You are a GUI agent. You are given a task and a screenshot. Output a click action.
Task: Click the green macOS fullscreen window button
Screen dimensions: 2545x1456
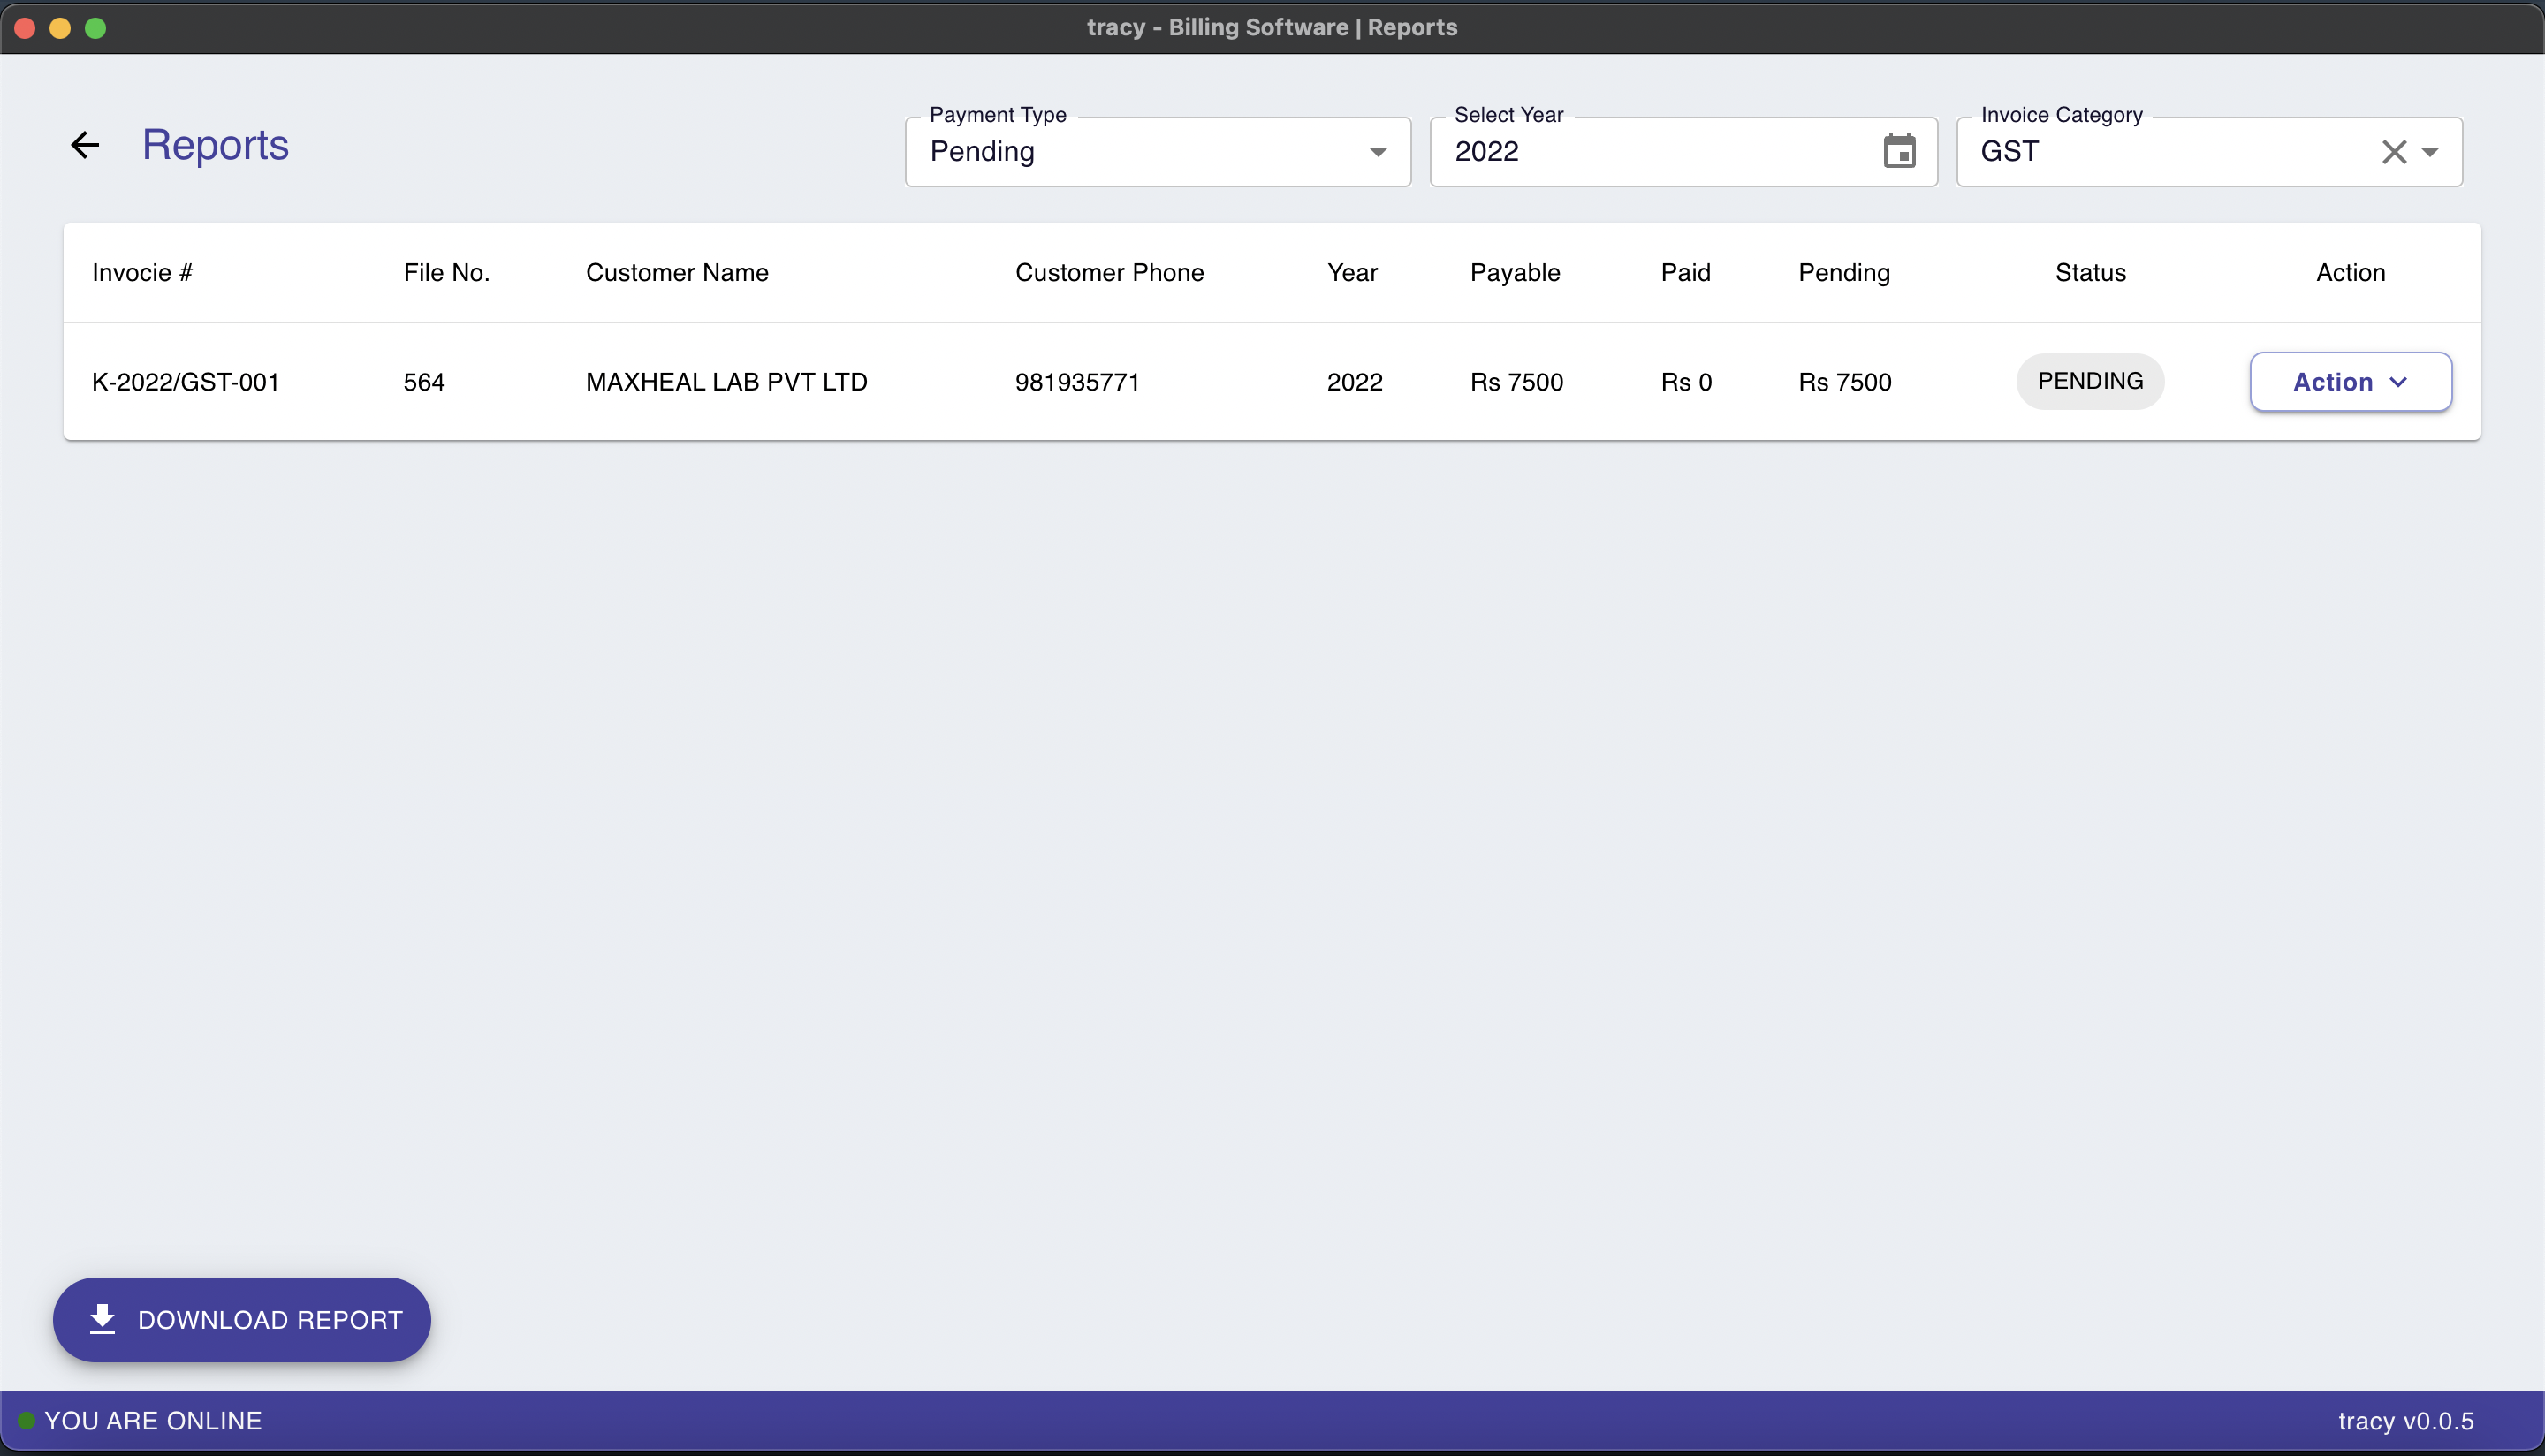tap(95, 28)
